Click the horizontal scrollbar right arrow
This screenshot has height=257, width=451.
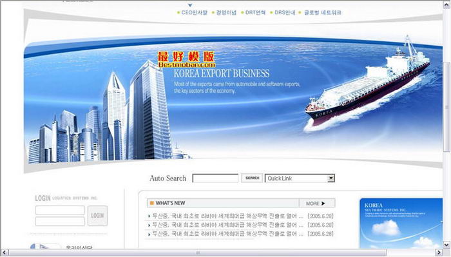coord(438,252)
